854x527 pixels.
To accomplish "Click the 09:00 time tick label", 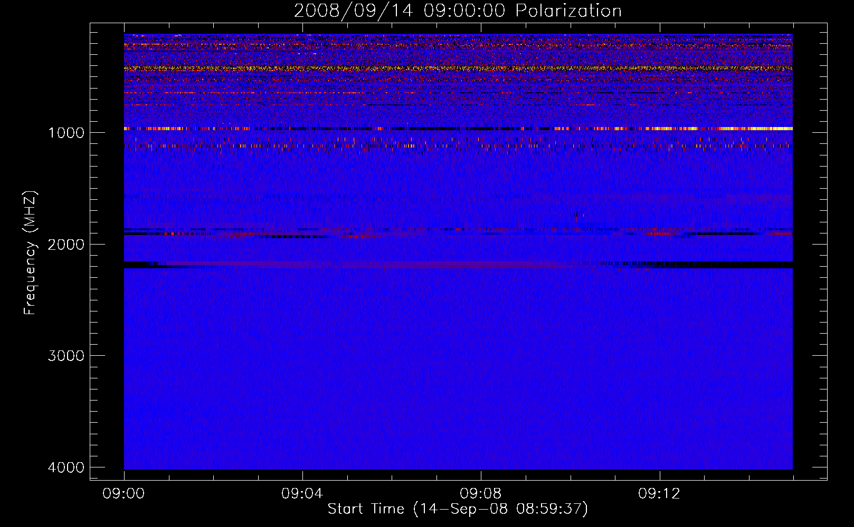I will coord(124,494).
